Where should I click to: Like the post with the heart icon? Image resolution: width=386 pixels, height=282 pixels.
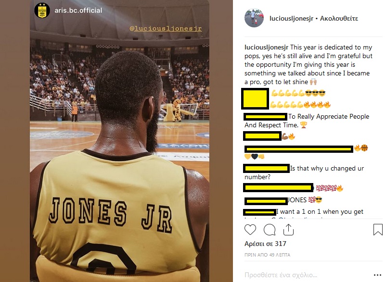[x=250, y=230]
